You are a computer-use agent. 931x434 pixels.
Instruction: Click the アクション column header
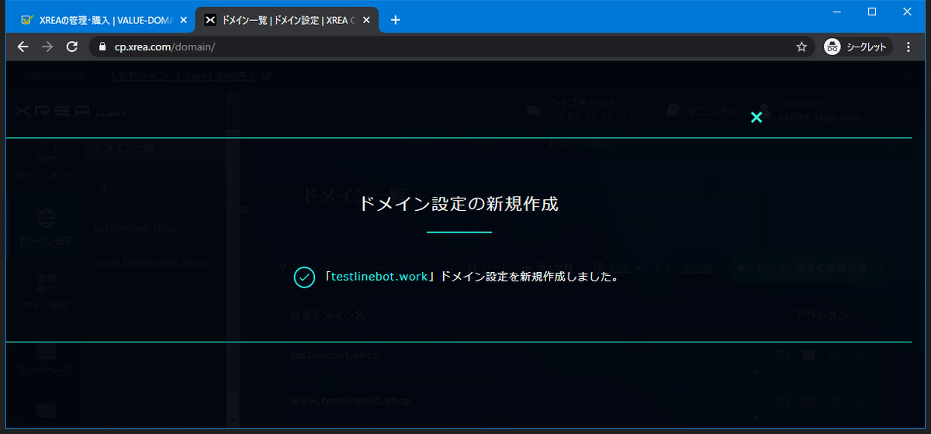821,315
